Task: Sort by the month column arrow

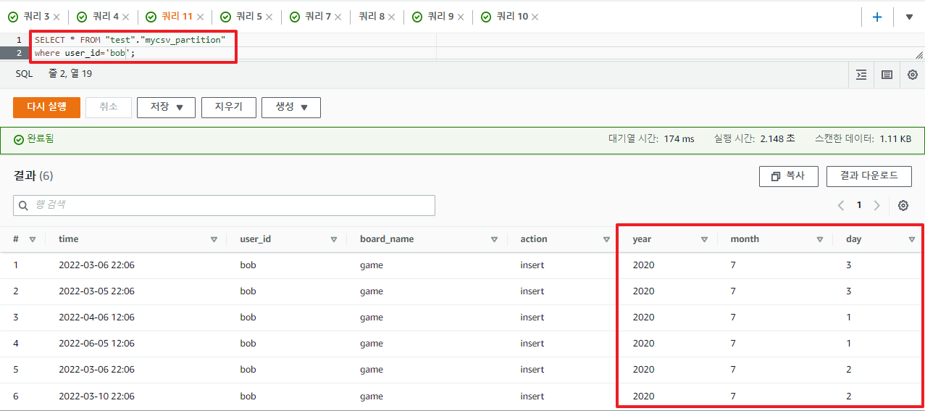Action: 820,239
